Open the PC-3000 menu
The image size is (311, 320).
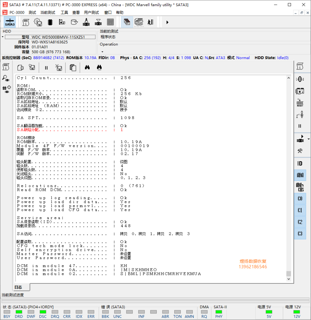[17, 12]
